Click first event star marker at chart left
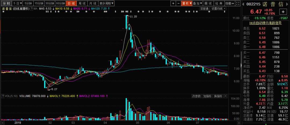Viewport: 290px width, 125px height. (x=3, y=12)
